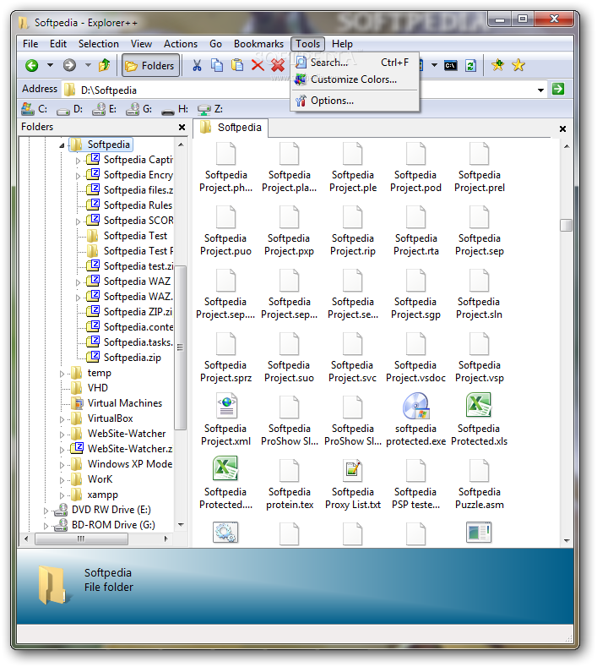This screenshot has height=667, width=597.
Task: Open the Help menu
Action: 342,44
